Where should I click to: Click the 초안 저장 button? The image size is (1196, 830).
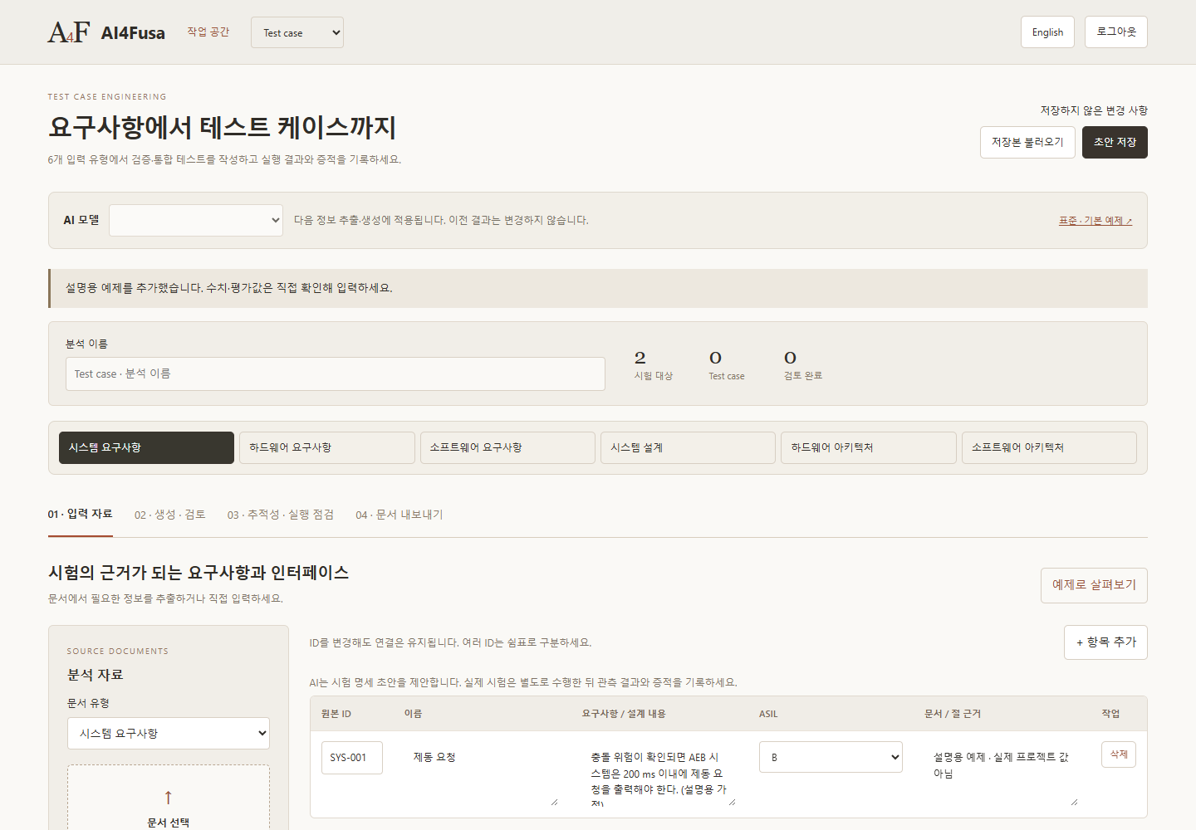[x=1115, y=142]
